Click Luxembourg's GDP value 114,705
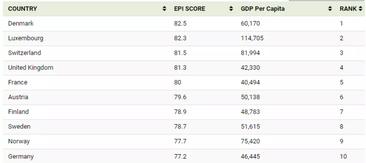Viewport: 366px width, 163px height. click(252, 38)
